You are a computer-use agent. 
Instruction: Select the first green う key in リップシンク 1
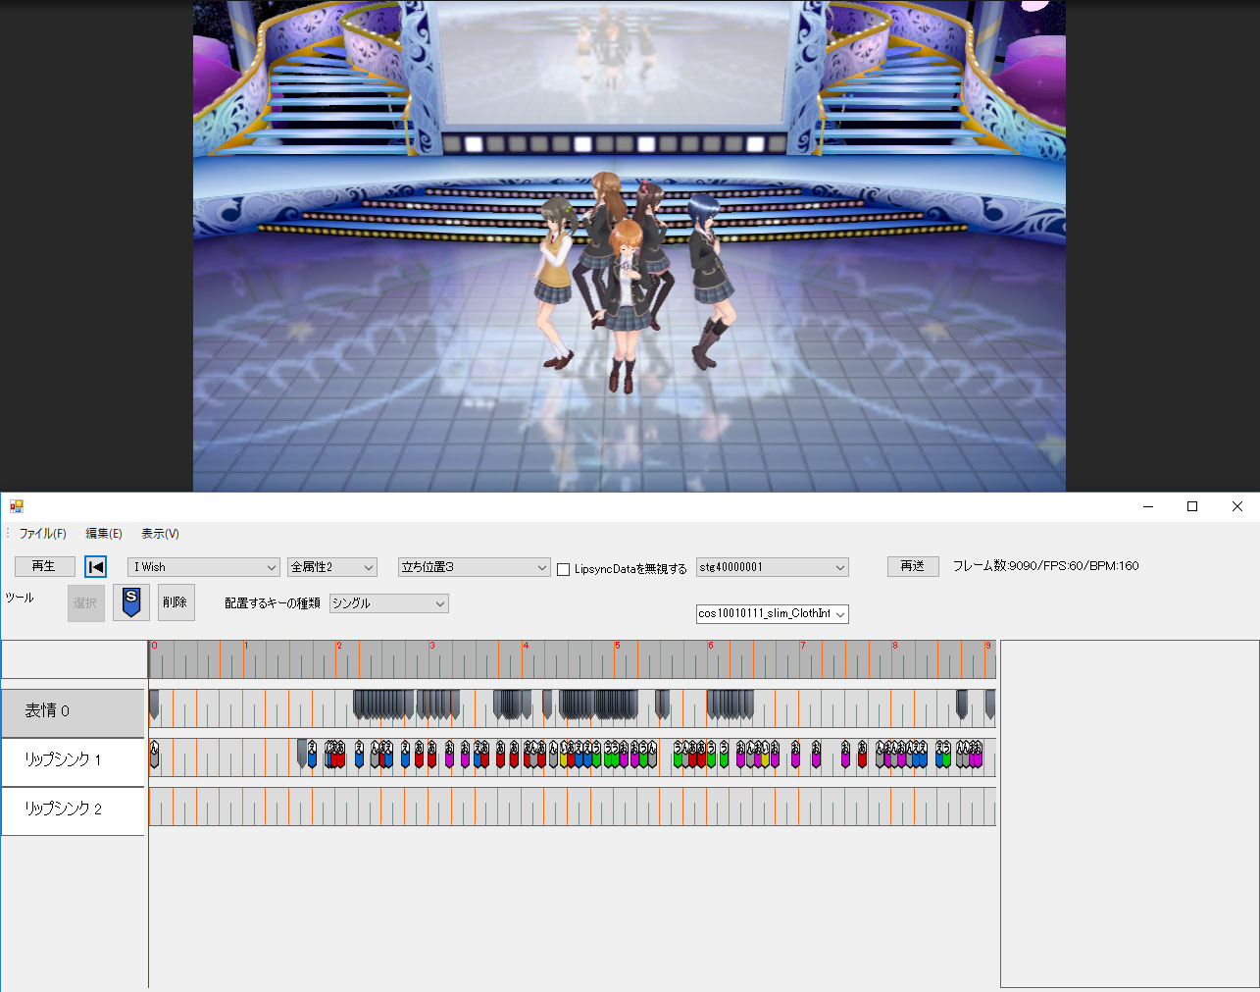coord(596,754)
